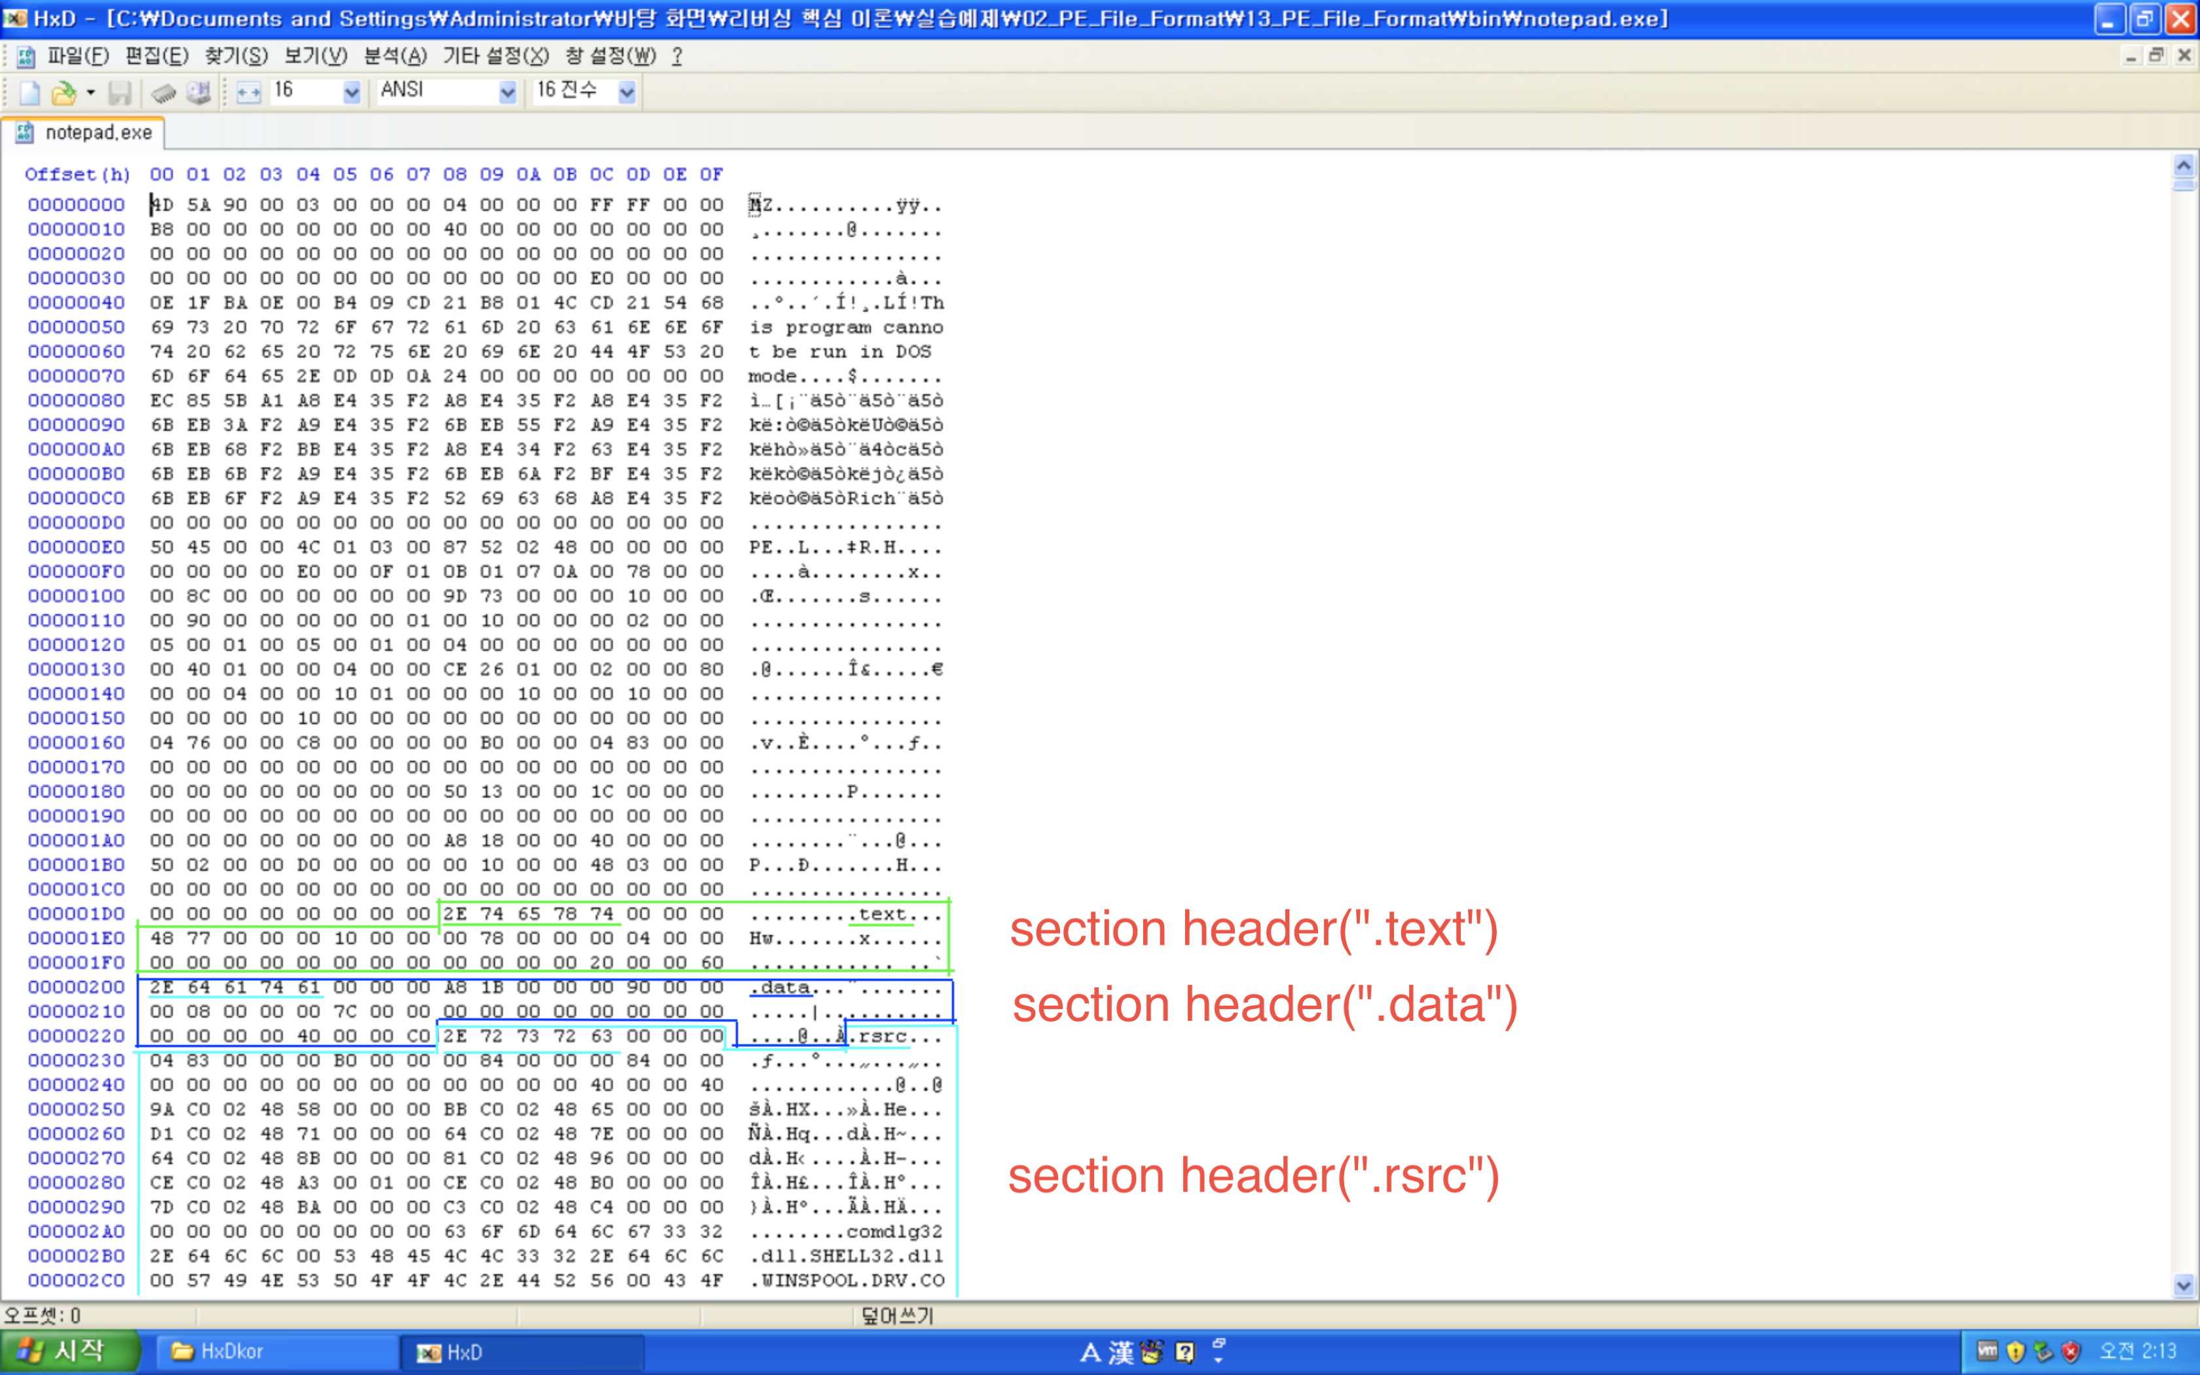Screen dimensions: 2200x1375
Task: Click the 4D byte at offset 00000000
Action: 163,204
